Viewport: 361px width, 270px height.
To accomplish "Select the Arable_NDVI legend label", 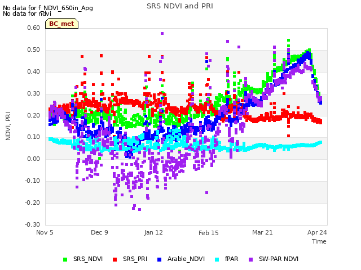I will 186,259.
